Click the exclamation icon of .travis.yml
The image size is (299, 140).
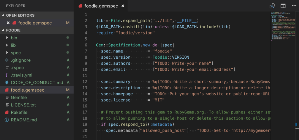[x=7, y=75]
